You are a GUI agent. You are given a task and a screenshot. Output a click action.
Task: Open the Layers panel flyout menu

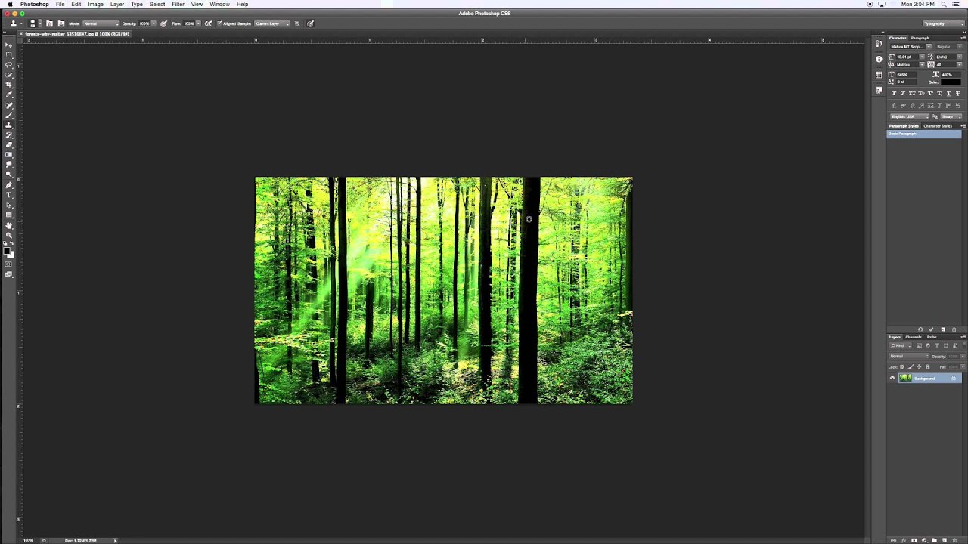[964, 337]
